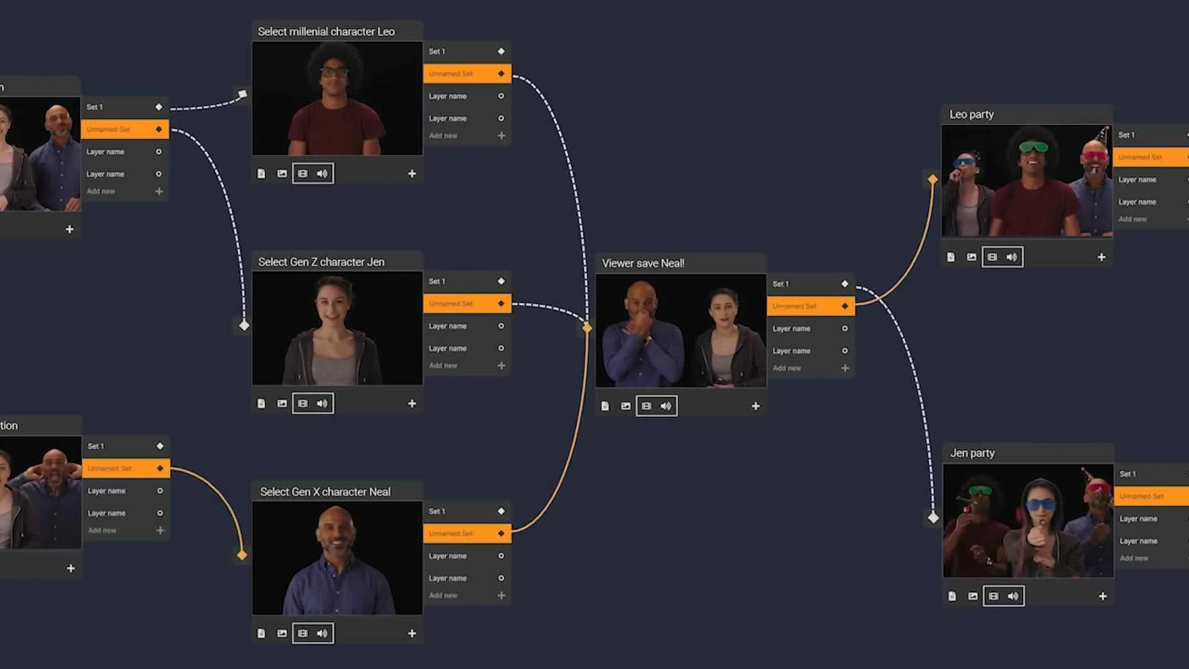Open document icon on Viewer save Neal! node
Viewport: 1189px width, 669px height.
pyautogui.click(x=605, y=406)
